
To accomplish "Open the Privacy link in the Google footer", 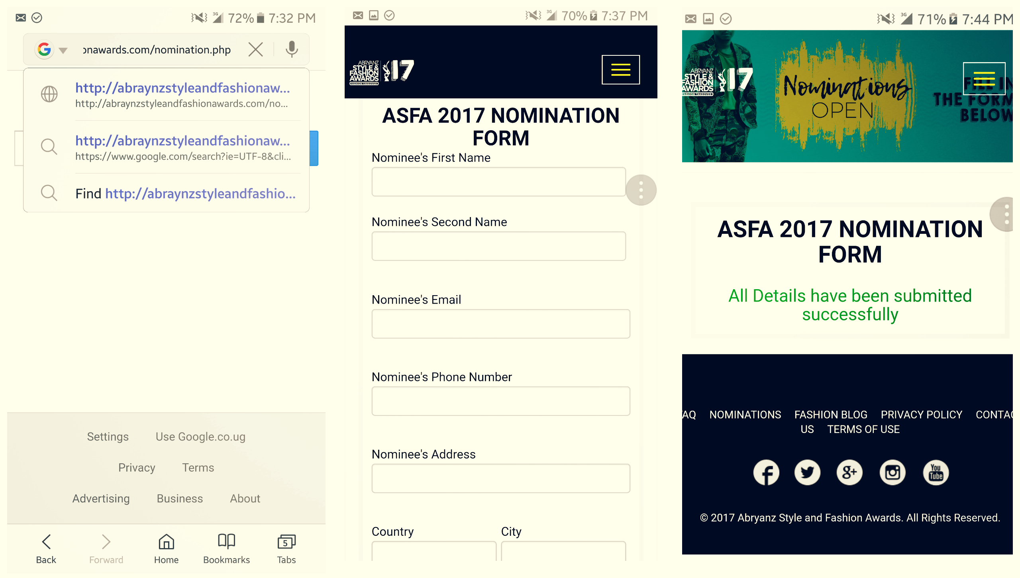I will (137, 467).
